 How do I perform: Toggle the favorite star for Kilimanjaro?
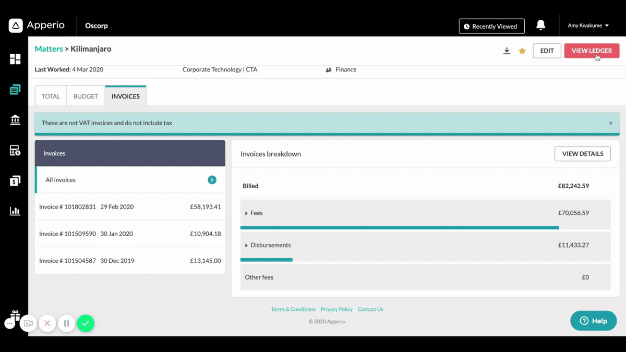click(x=522, y=51)
